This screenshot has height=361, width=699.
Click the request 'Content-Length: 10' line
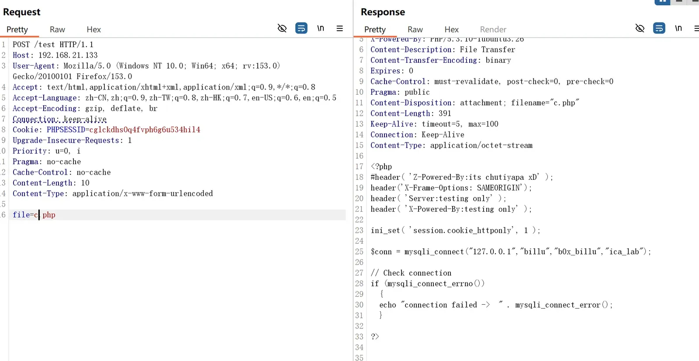[51, 183]
